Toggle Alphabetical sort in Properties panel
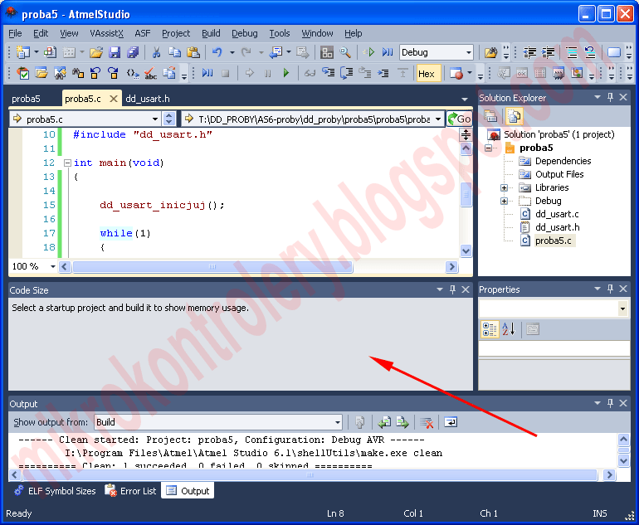 coord(509,329)
